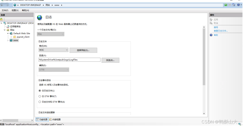Click the help icon beside 帮助 in Actions
The height and width of the screenshot is (126, 243).
(x=211, y=35)
